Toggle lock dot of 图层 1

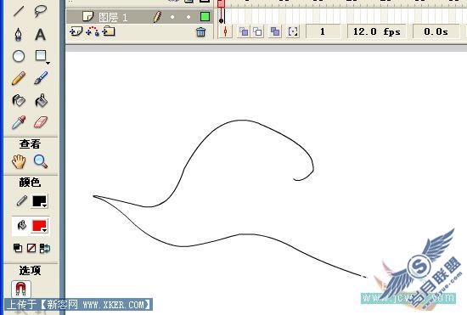click(x=188, y=17)
